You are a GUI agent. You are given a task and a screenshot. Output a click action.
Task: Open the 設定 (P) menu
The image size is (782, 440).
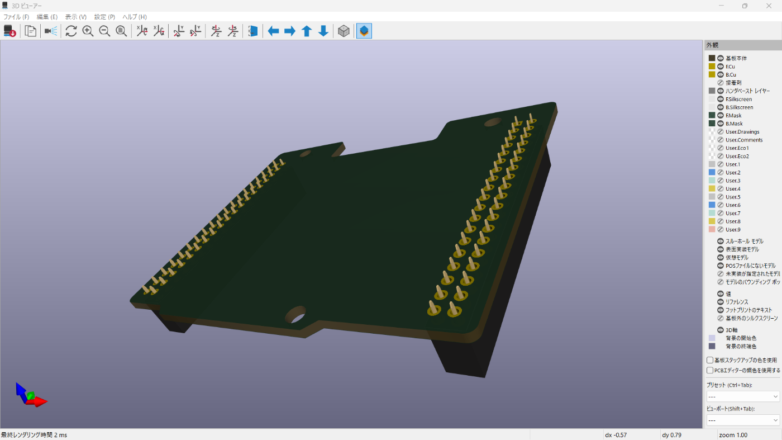coord(104,17)
